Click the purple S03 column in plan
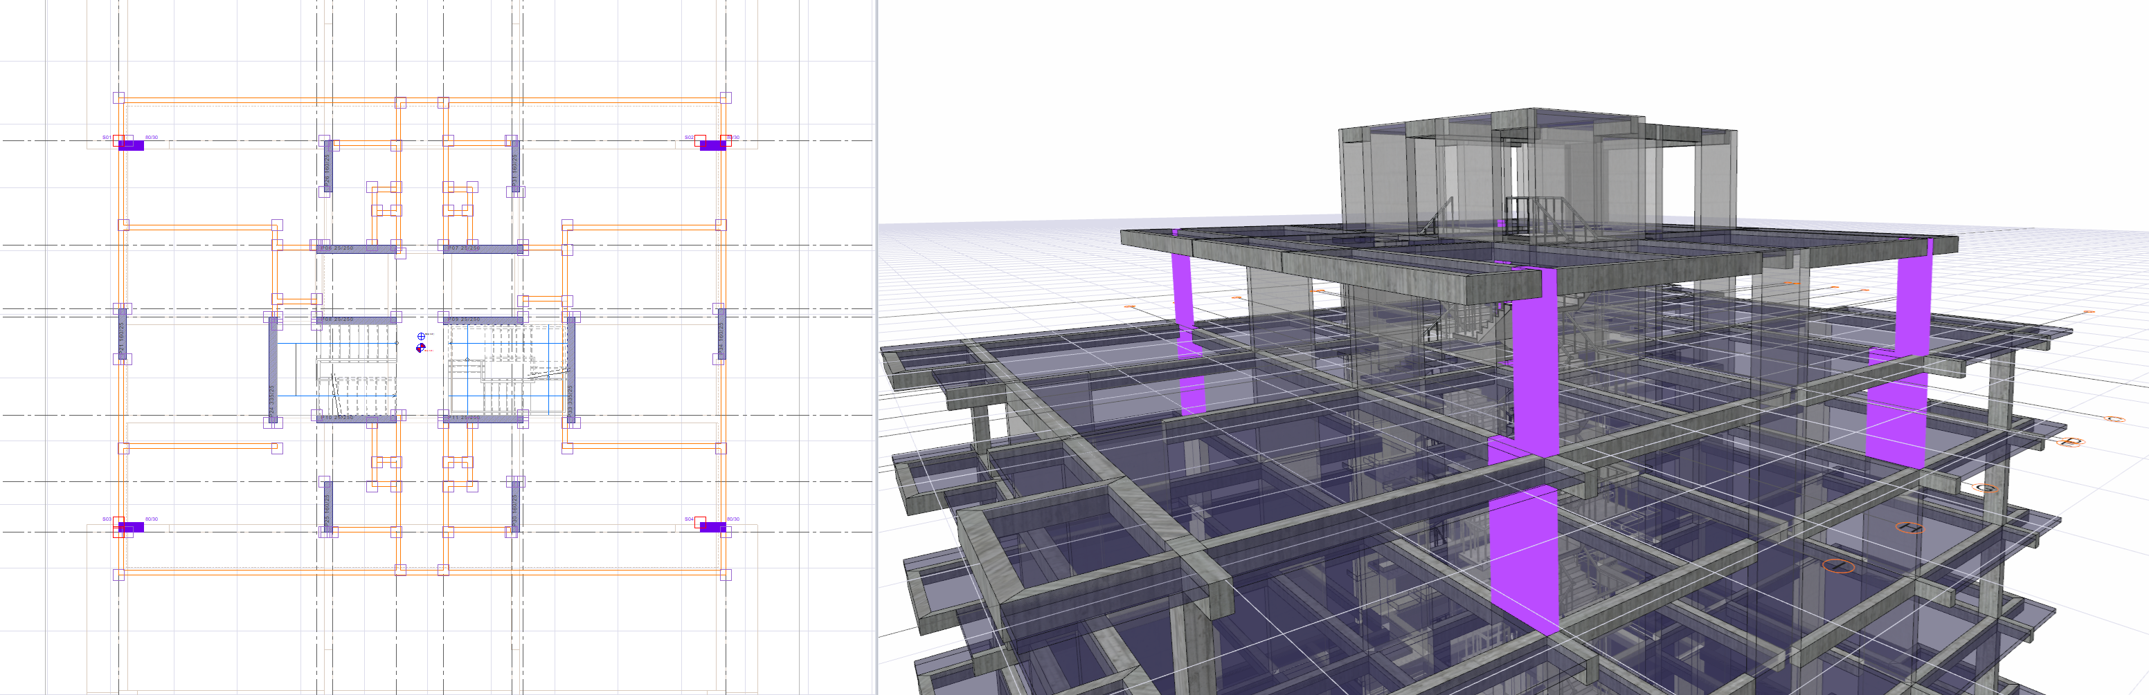Image resolution: width=2149 pixels, height=695 pixels. (131, 527)
